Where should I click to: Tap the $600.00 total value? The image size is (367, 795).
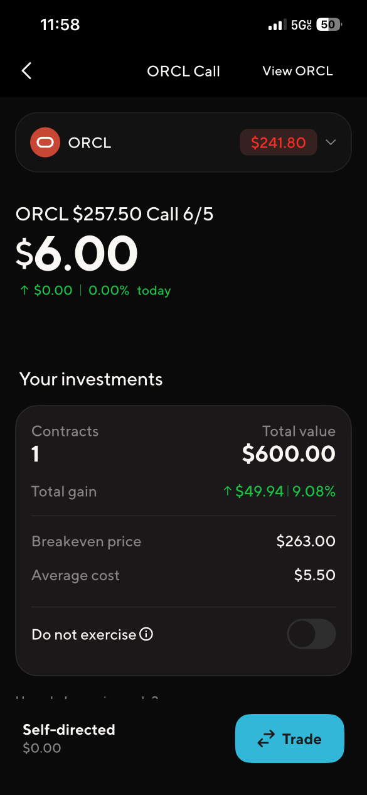(289, 454)
